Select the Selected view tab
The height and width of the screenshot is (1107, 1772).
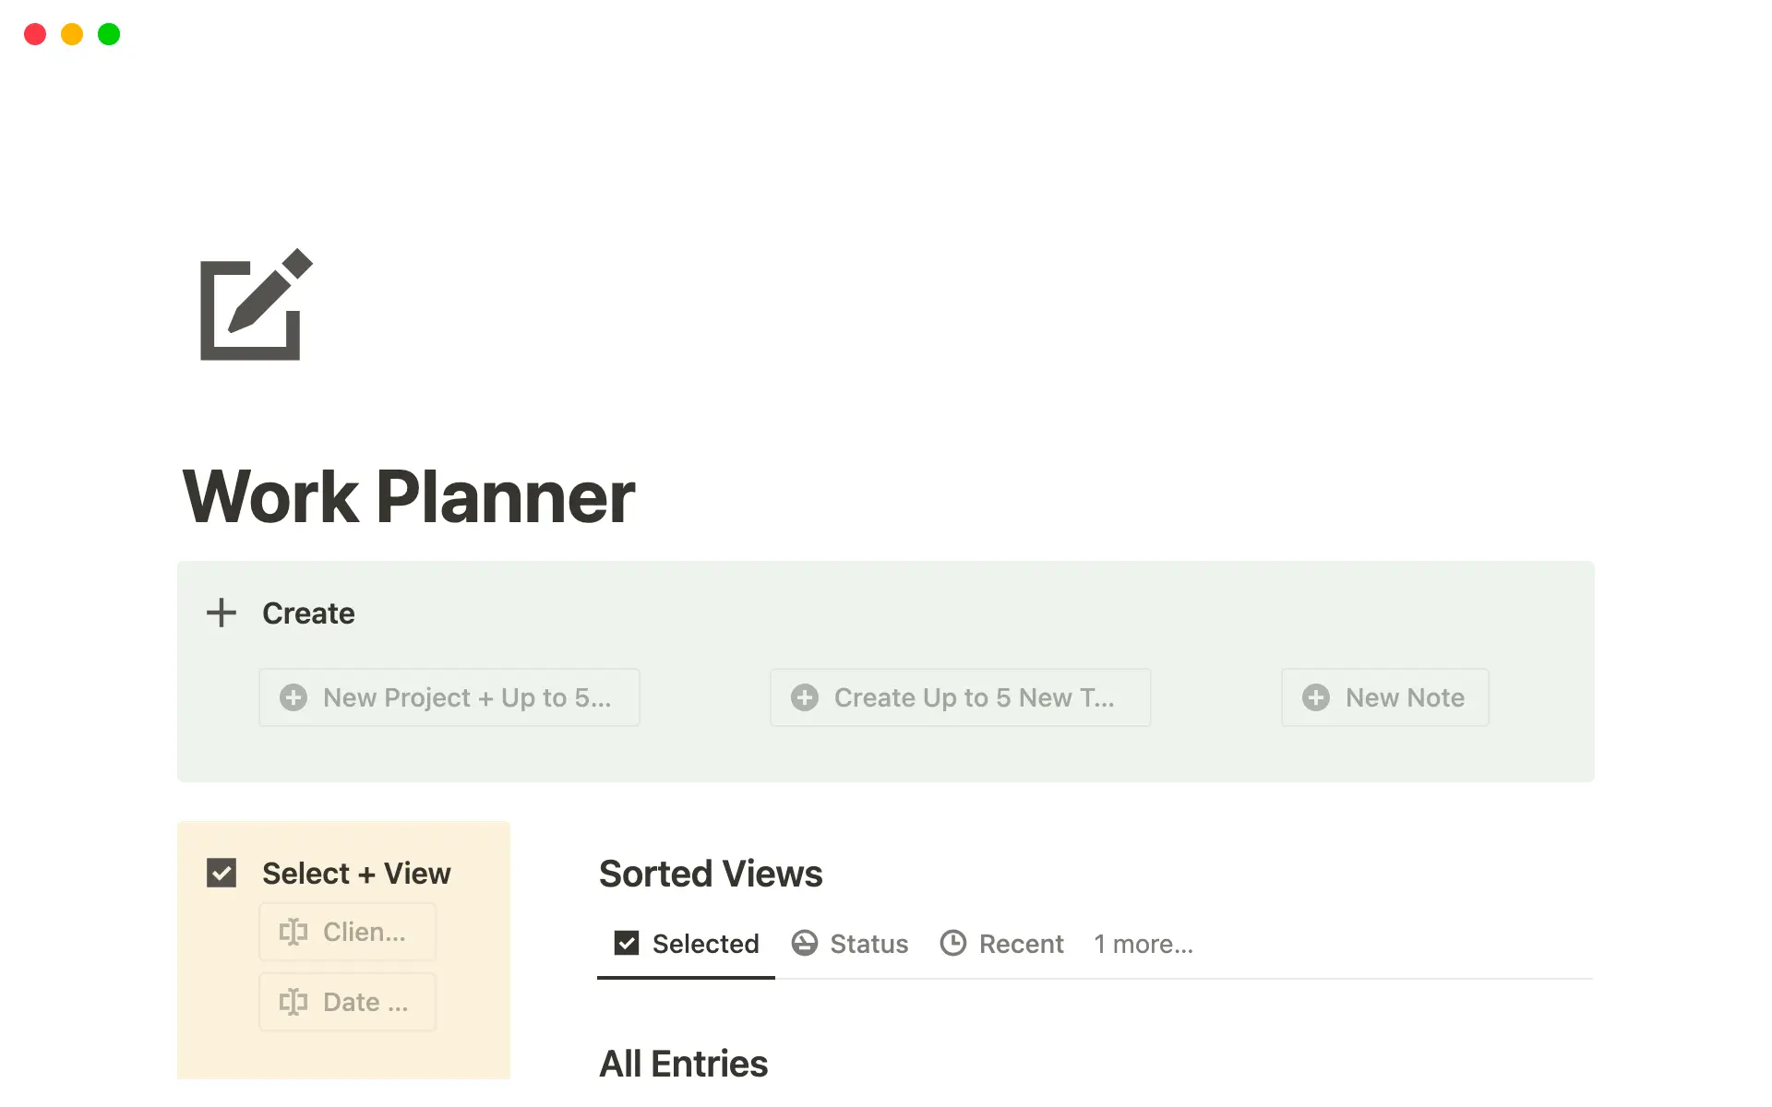coord(705,943)
